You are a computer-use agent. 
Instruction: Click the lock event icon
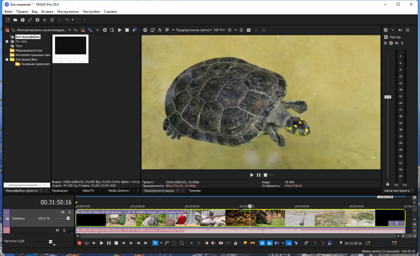coord(236,243)
